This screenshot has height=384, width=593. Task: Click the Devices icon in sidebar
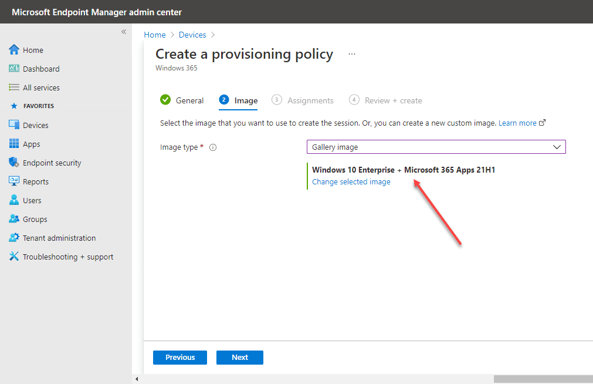pos(14,125)
